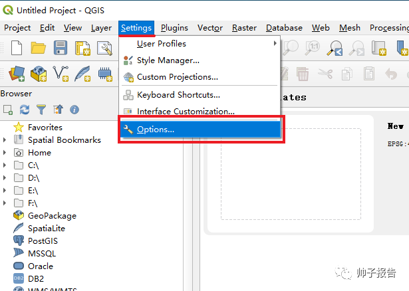Screen dimensions: 409x291
Task: Save project with the floppy disk icon
Action: pyautogui.click(x=61, y=48)
